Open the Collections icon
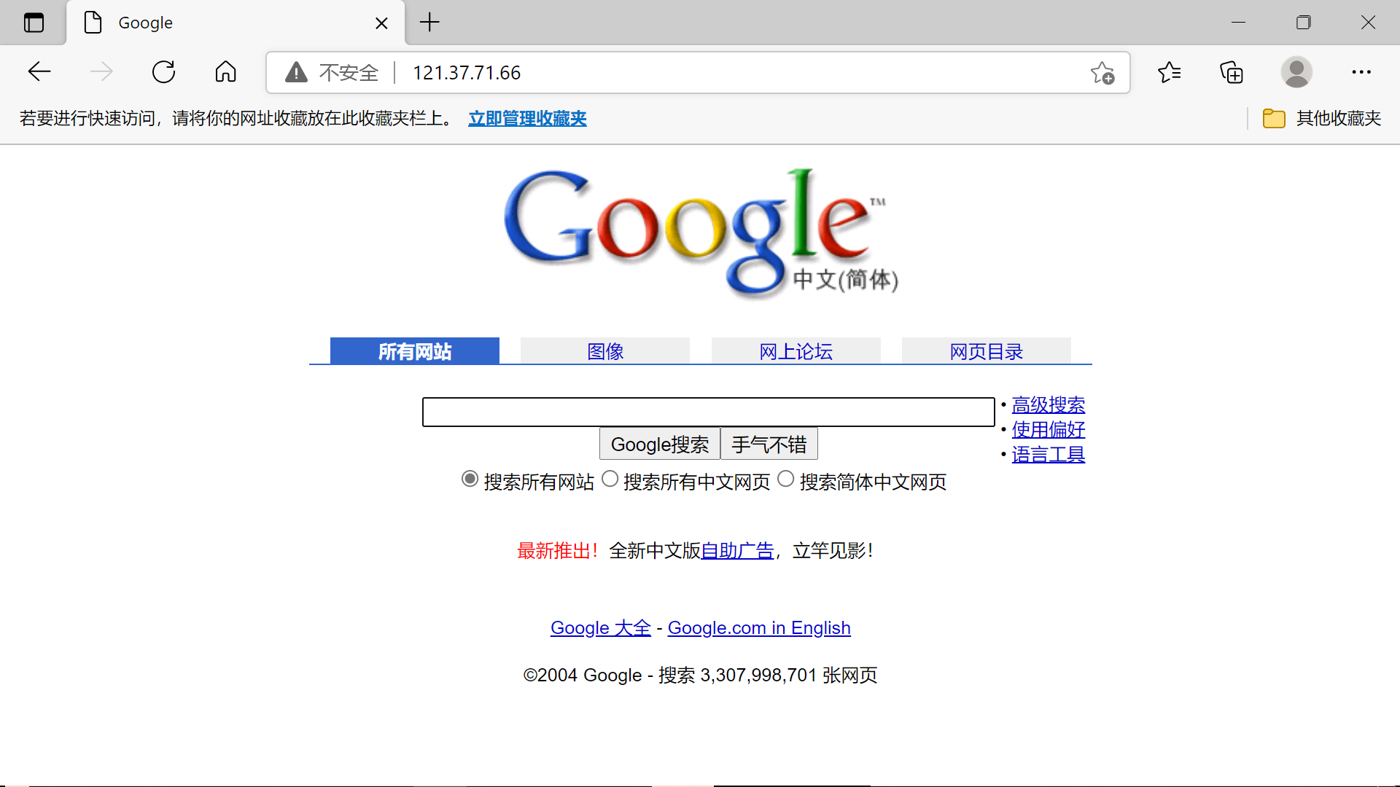The image size is (1400, 787). (1232, 72)
